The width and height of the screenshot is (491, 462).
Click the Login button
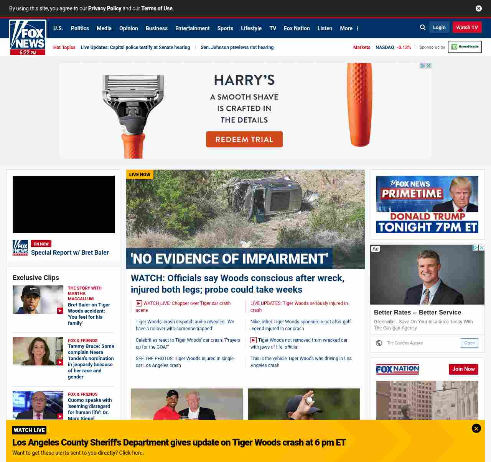click(x=439, y=28)
